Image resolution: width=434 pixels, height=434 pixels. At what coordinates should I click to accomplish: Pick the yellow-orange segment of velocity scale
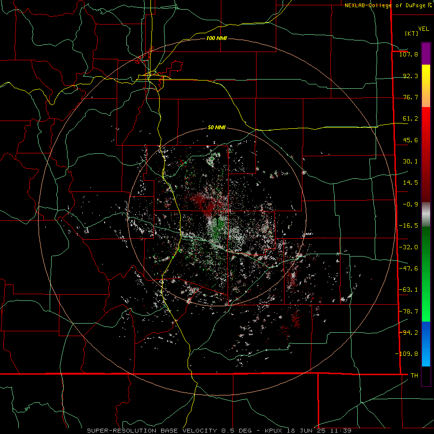426,86
